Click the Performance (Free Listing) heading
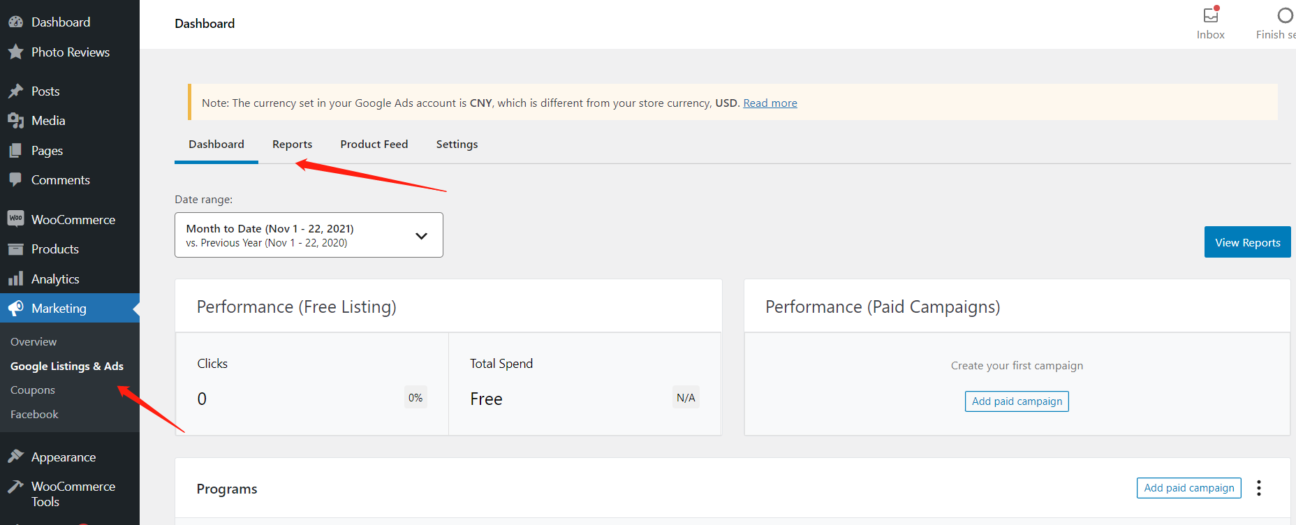 (297, 307)
